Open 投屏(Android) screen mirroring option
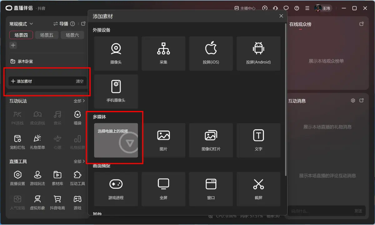375x225 pixels. (x=258, y=54)
